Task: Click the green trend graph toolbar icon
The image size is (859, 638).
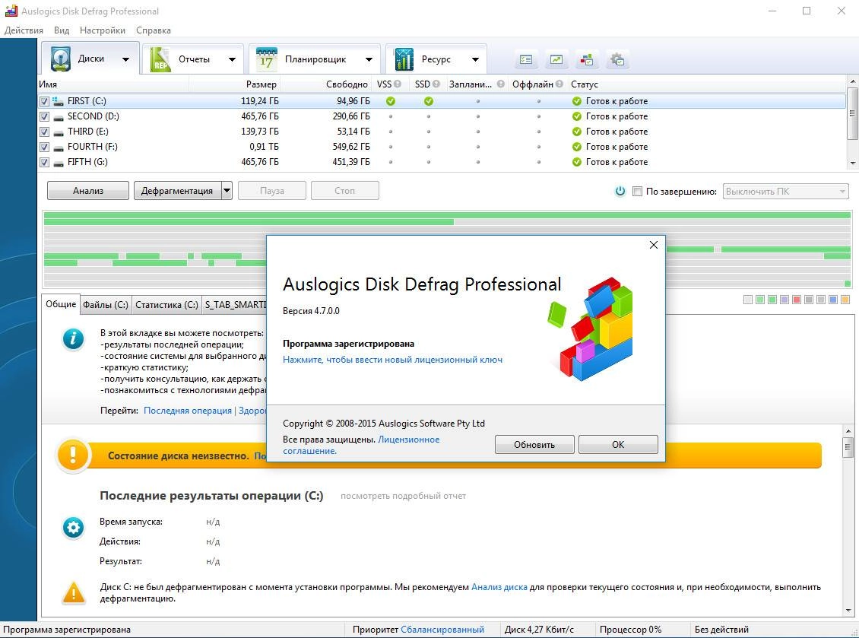Action: [x=556, y=59]
